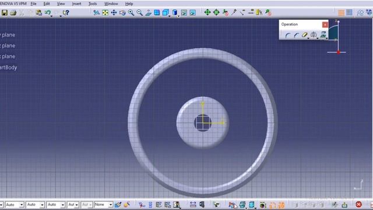Select the PartBody tree item

(9, 68)
